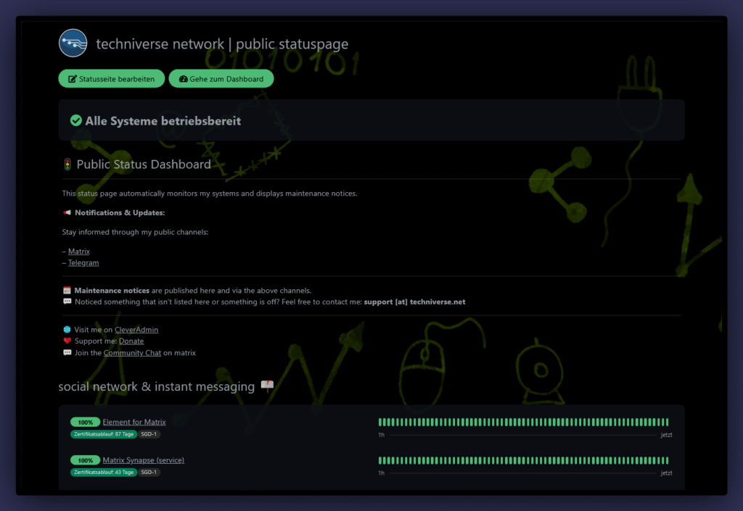Follow the Donate link
743x511 pixels.
click(131, 341)
